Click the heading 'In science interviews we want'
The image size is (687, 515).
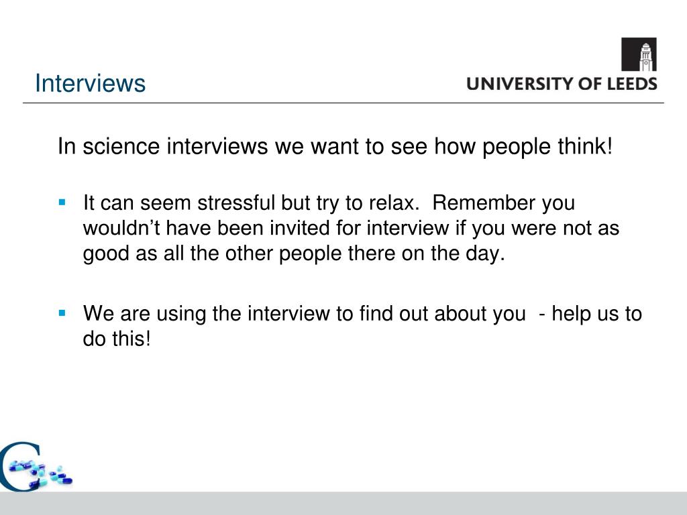click(x=335, y=146)
